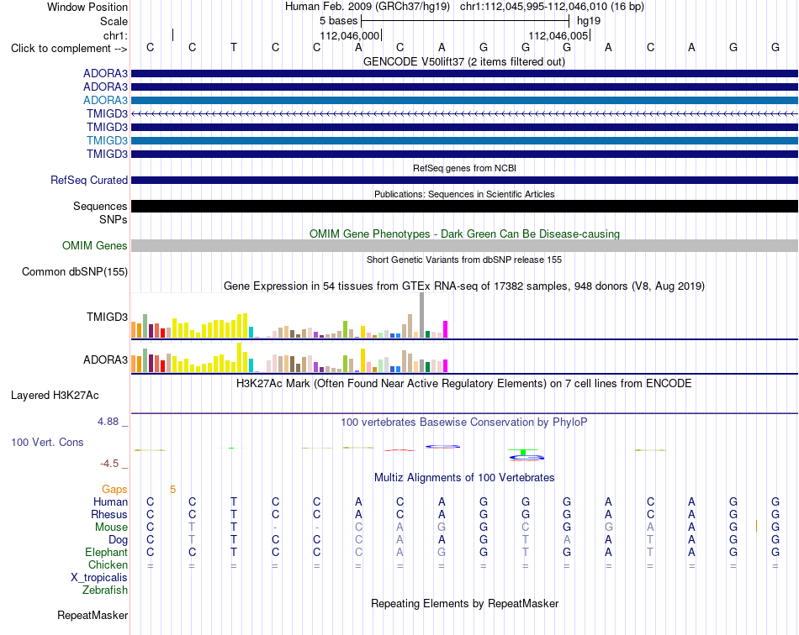Click the '5 bases' scale bar
The image size is (799, 635).
click(465, 21)
